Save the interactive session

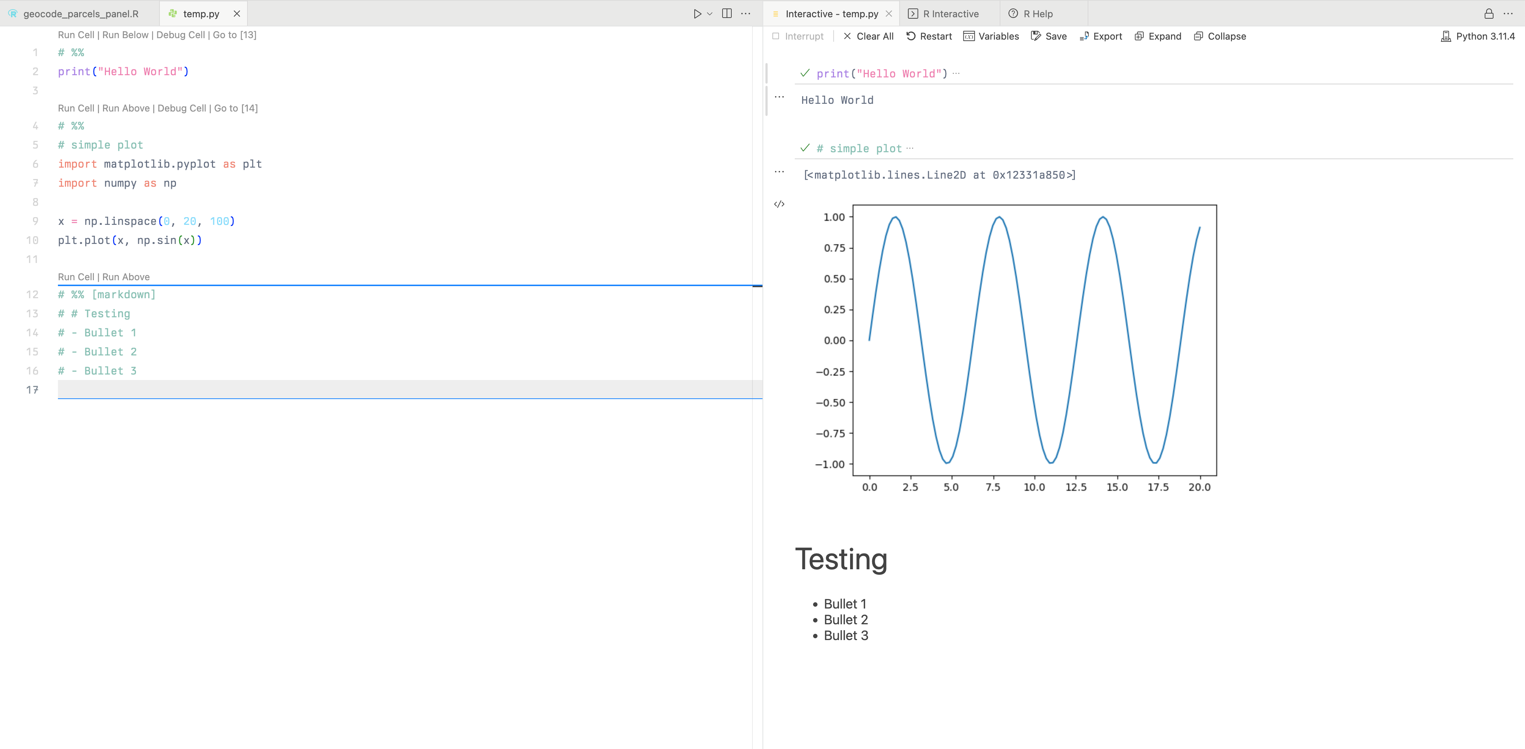1048,36
